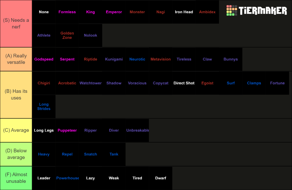This screenshot has height=190, width=292.
Task: Click the '(A) Really versatile' tier label
Action: click(16, 59)
